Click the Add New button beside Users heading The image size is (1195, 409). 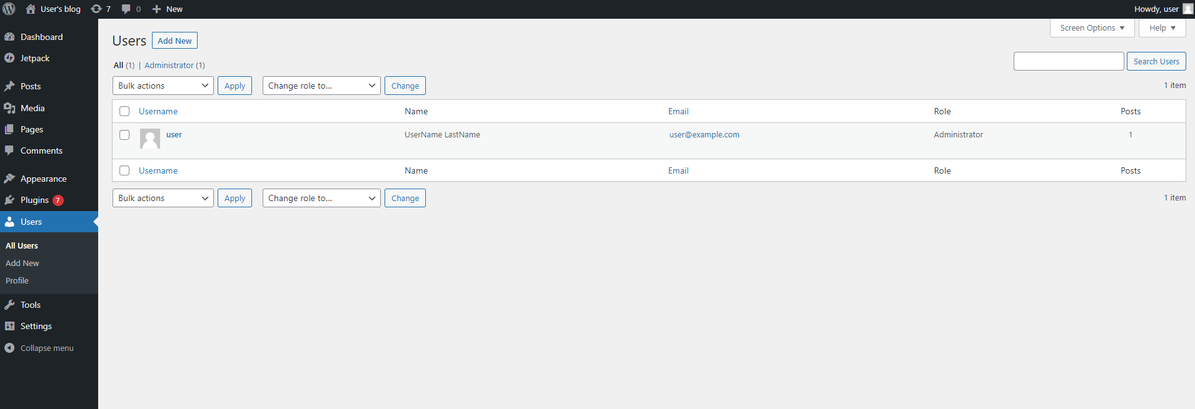[x=174, y=41]
